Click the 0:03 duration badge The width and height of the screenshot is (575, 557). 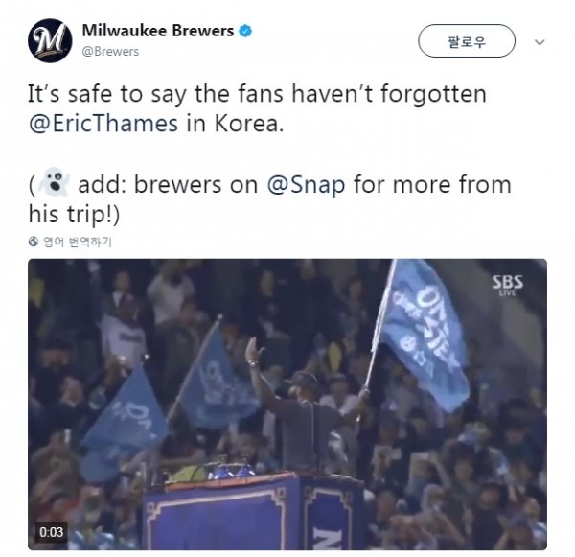pyautogui.click(x=52, y=532)
